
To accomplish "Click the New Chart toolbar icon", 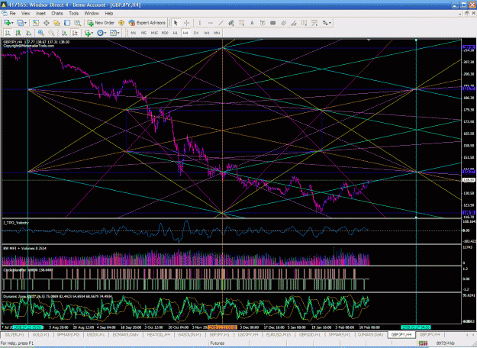I will click(x=7, y=23).
